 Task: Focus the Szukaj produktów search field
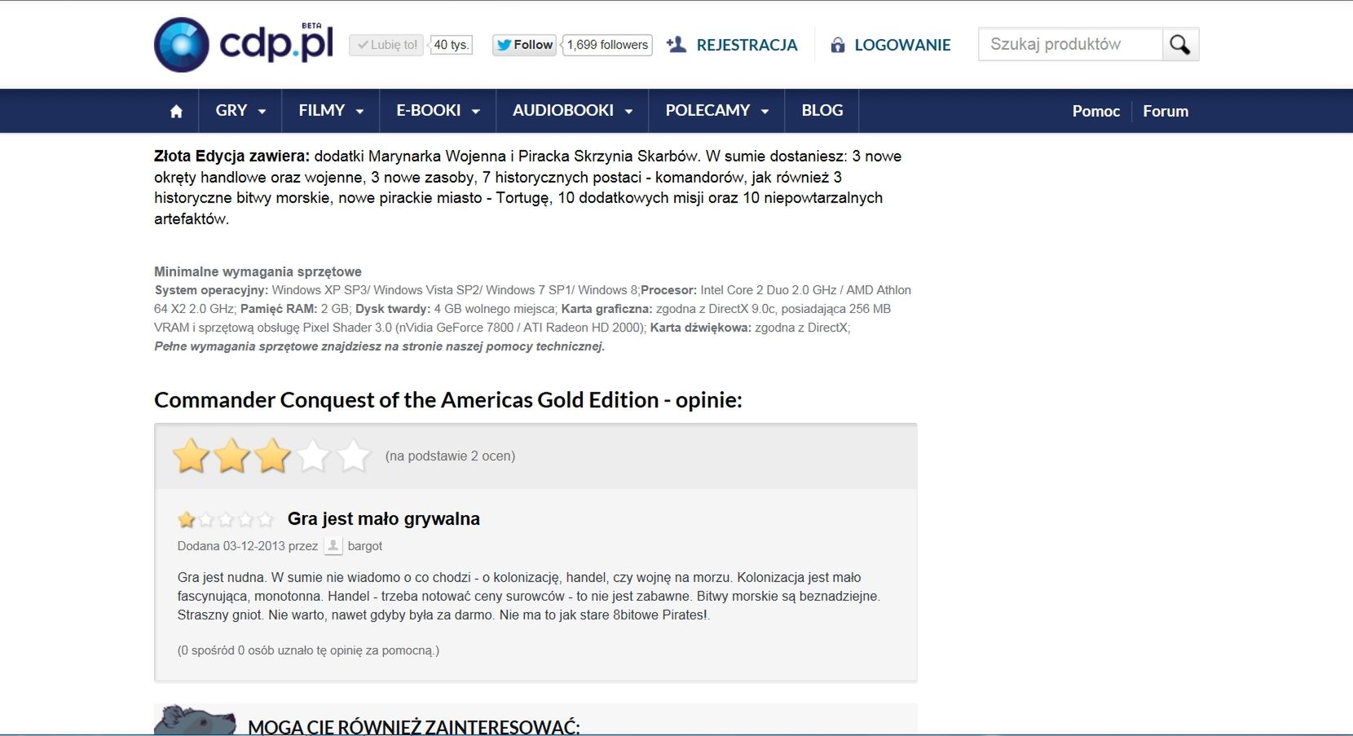tap(1070, 45)
